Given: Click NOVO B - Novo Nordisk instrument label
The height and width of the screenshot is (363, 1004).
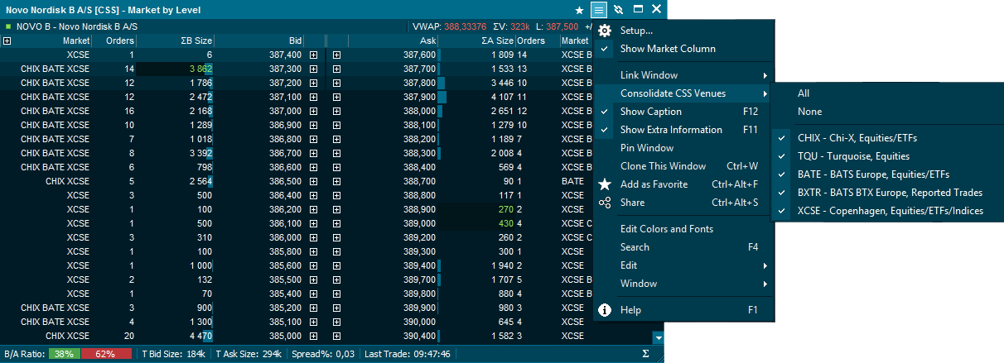Looking at the screenshot, I should pyautogui.click(x=76, y=26).
